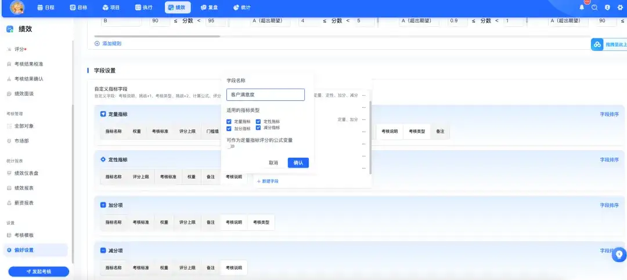Toggle the 定性指标 checkbox
This screenshot has height=280, width=627.
click(258, 121)
